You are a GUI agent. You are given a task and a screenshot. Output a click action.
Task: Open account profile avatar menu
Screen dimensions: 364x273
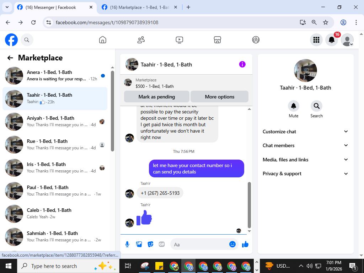point(347,40)
